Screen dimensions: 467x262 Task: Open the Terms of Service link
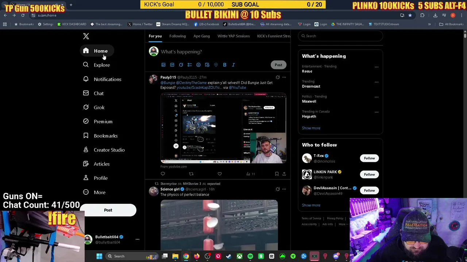(312, 218)
